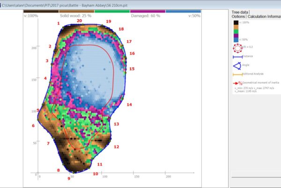This screenshot has width=281, height=188.
Task: Pick the brown swatch in the legend
Action: (236, 28)
